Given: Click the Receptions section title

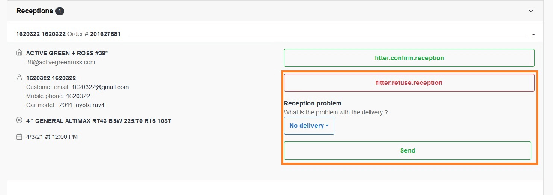Looking at the screenshot, I should (x=34, y=11).
